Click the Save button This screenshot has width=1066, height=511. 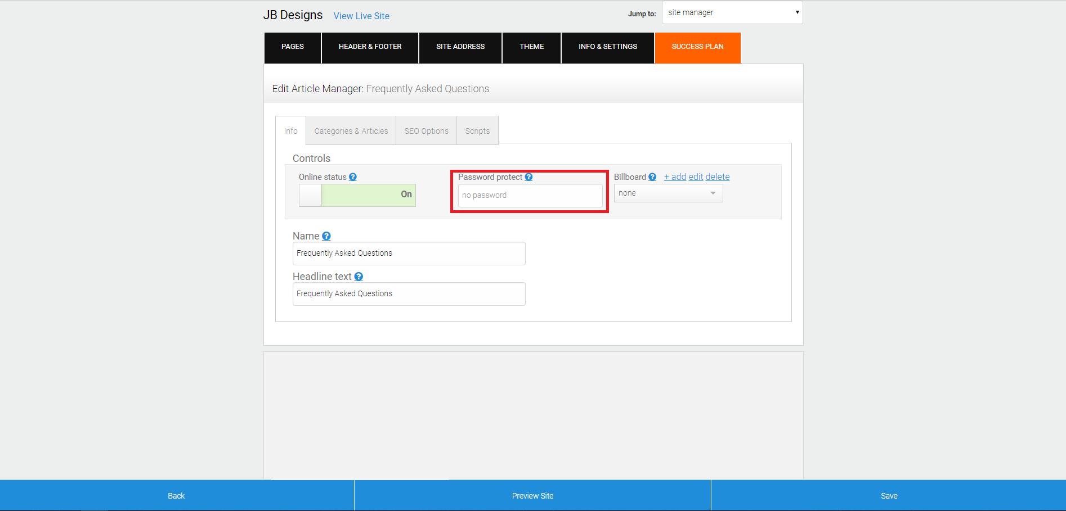pos(889,495)
